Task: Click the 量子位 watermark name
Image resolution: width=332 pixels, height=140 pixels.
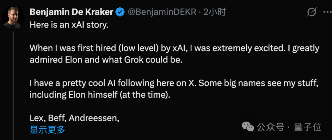Action: (308, 127)
